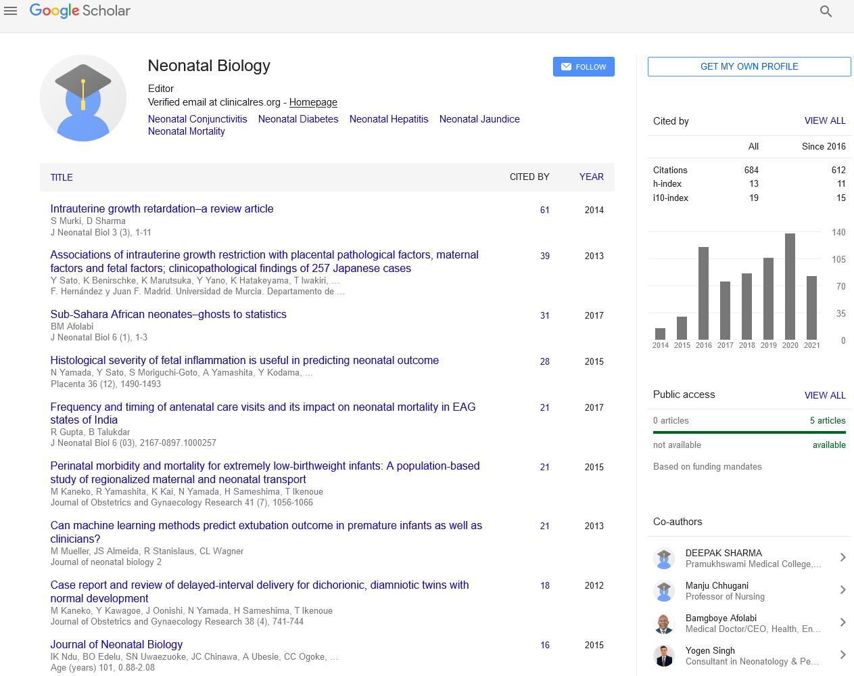The width and height of the screenshot is (854, 676).
Task: Sort articles by Title column header
Action: pyautogui.click(x=62, y=177)
